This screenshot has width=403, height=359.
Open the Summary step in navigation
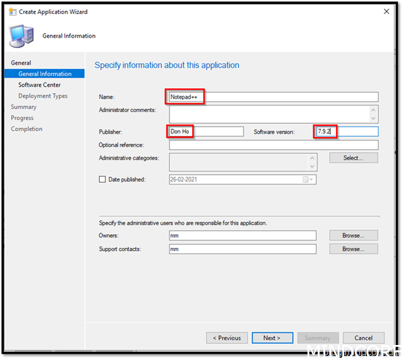tap(24, 107)
